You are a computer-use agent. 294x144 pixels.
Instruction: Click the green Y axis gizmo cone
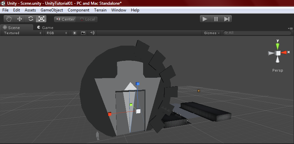[x=278, y=46]
